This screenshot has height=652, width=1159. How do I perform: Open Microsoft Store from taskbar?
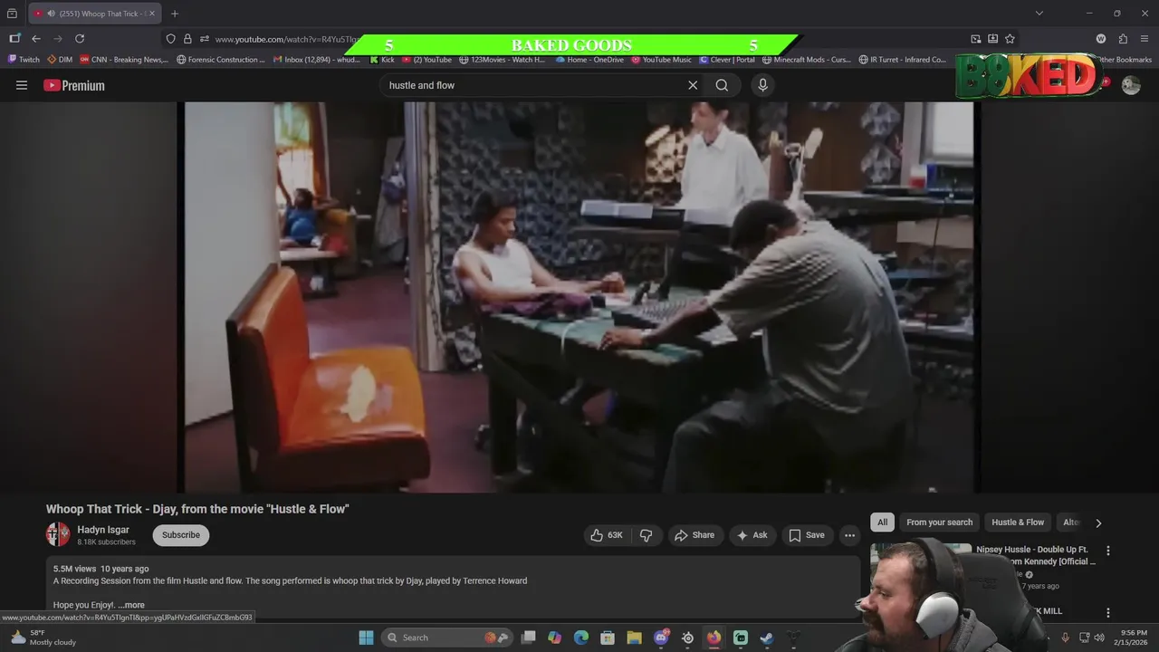pos(608,638)
